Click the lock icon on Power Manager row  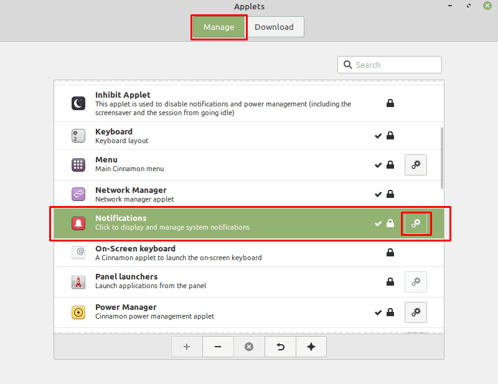(x=390, y=312)
